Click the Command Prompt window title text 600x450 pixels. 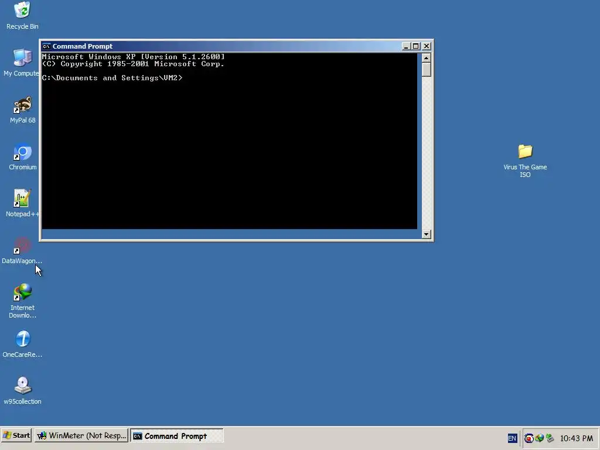coord(82,46)
